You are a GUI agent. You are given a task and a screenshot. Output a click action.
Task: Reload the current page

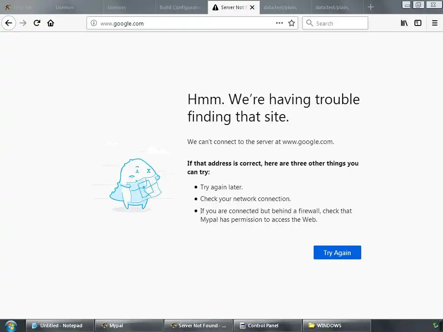37,23
